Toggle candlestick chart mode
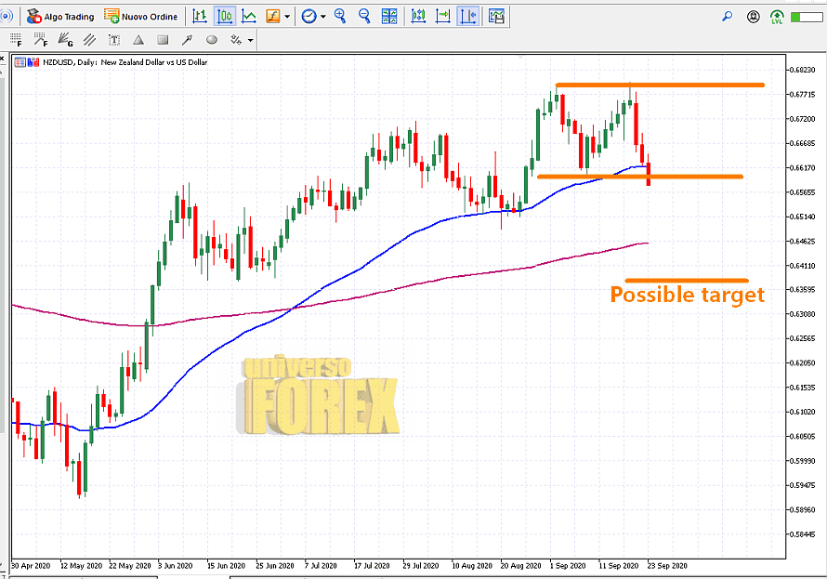The image size is (827, 579). click(225, 17)
